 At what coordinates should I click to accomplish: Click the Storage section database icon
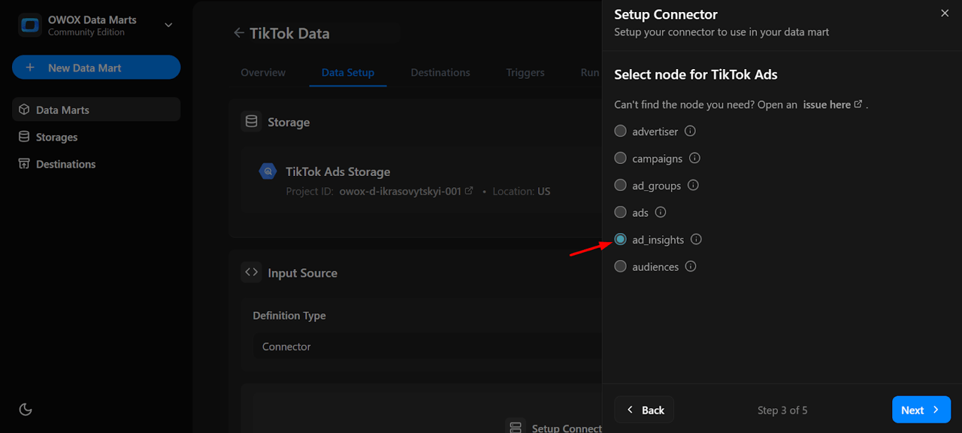[x=251, y=122]
